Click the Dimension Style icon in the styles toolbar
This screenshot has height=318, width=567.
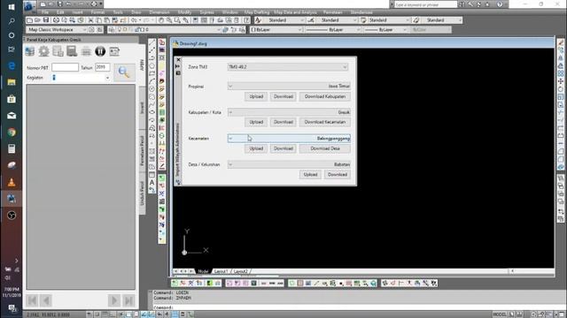coord(311,20)
